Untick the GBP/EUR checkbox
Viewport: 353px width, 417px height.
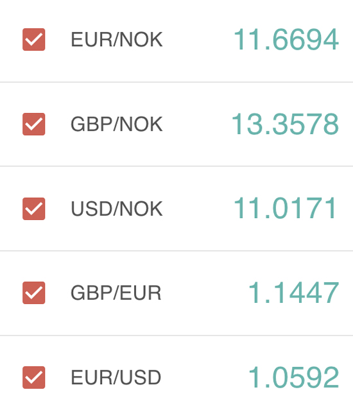(x=34, y=293)
